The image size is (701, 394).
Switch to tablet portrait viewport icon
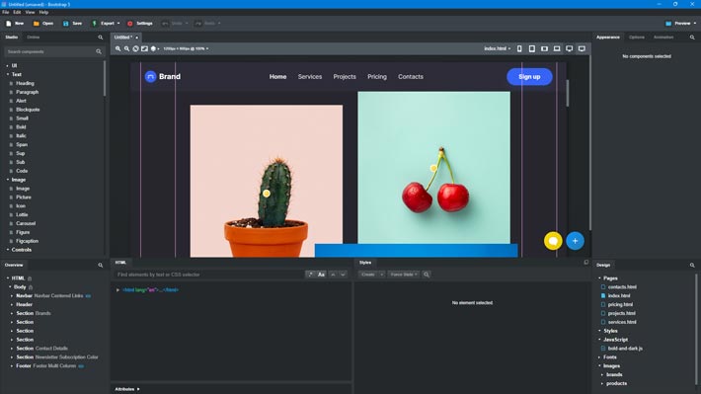[532, 48]
